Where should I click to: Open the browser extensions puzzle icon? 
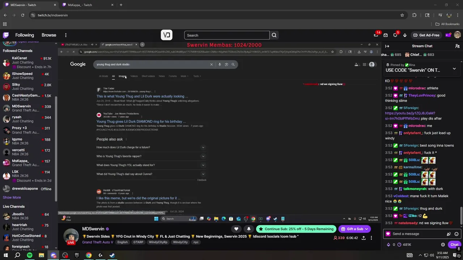click(415, 15)
